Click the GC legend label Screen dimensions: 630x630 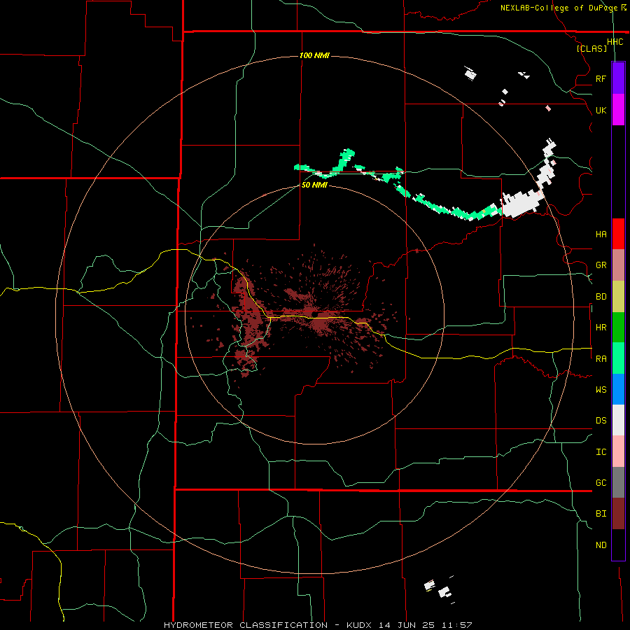tap(601, 482)
